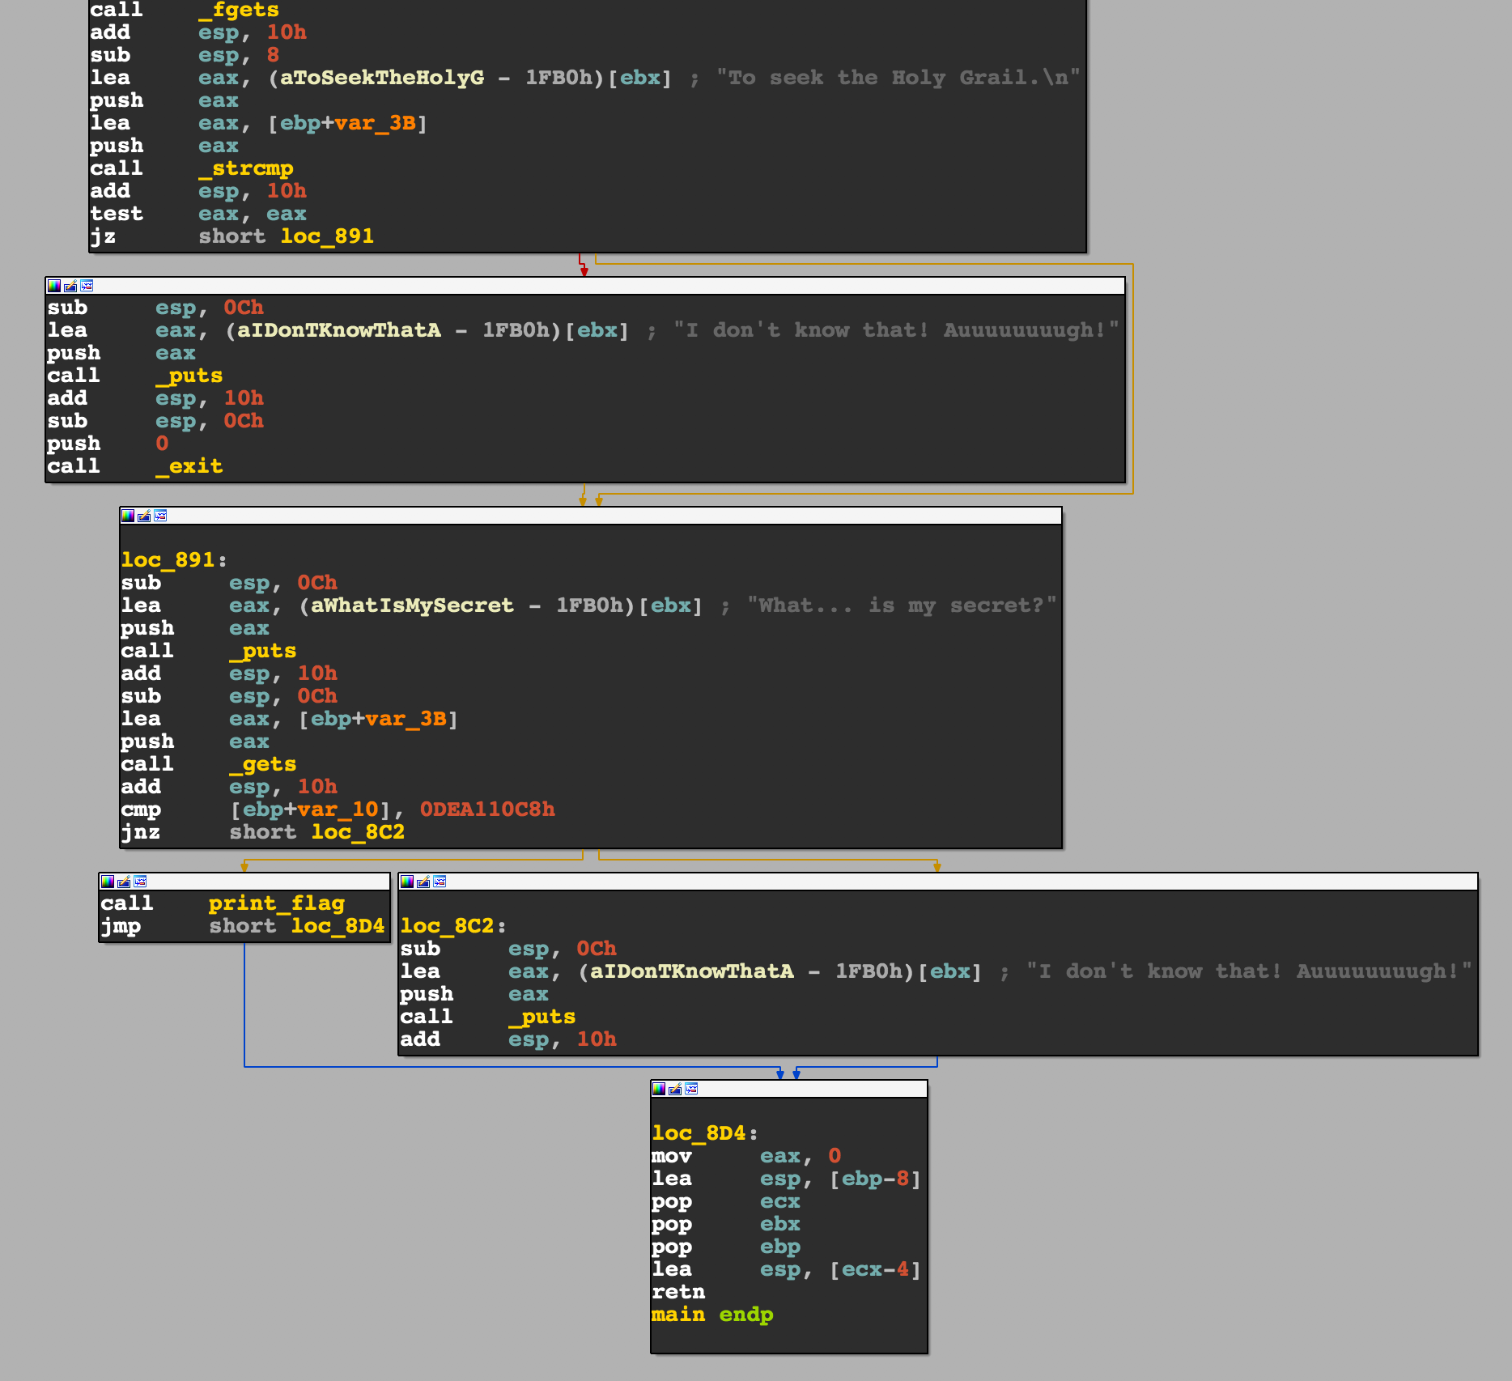Click the node color icon on the loc_891 block
This screenshot has height=1381, width=1512.
click(x=128, y=516)
